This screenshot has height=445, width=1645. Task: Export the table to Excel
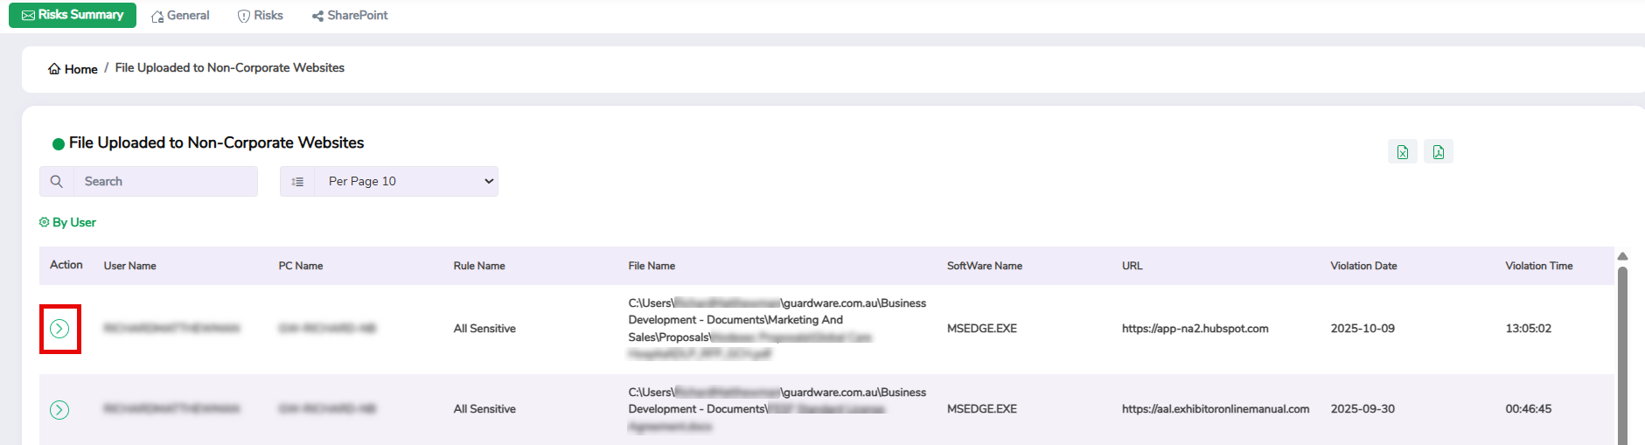pos(1402,152)
